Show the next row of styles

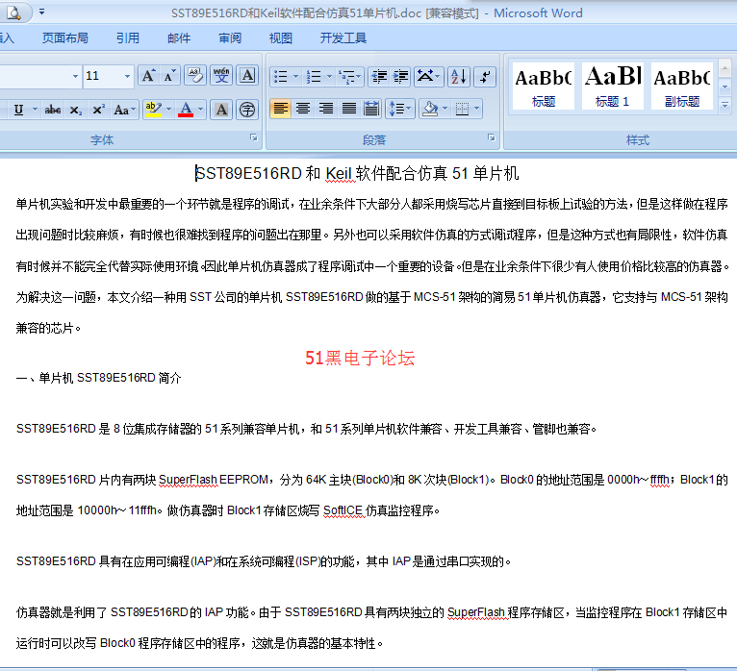(x=724, y=87)
